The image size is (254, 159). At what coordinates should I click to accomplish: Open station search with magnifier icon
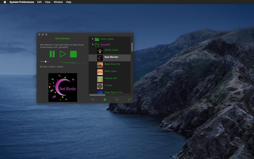tap(117, 100)
